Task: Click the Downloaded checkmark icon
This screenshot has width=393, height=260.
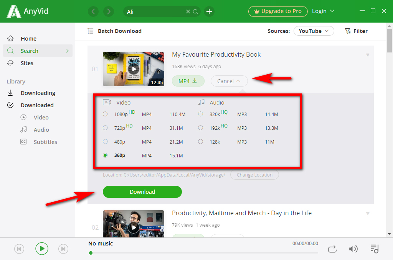Action: (x=10, y=105)
